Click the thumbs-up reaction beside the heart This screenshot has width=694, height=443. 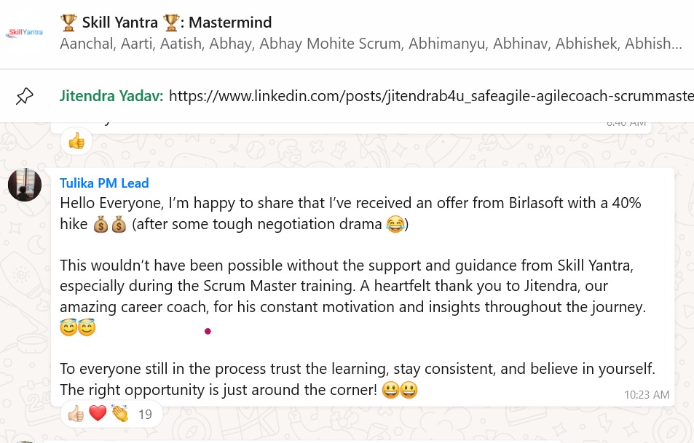(x=76, y=415)
